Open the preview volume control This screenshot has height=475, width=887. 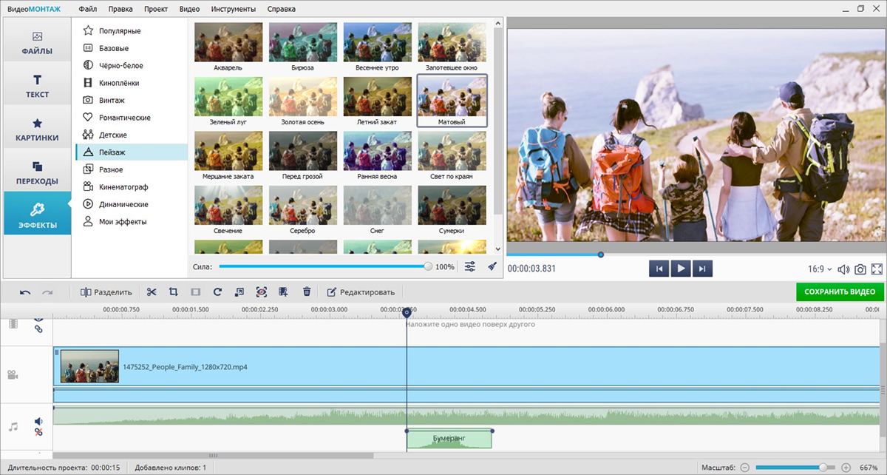(x=843, y=269)
